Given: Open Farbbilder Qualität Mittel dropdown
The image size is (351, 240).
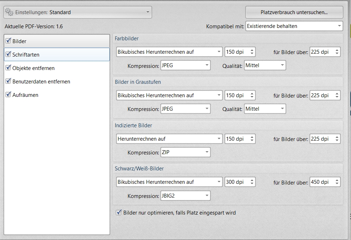Looking at the screenshot, I should point(265,65).
